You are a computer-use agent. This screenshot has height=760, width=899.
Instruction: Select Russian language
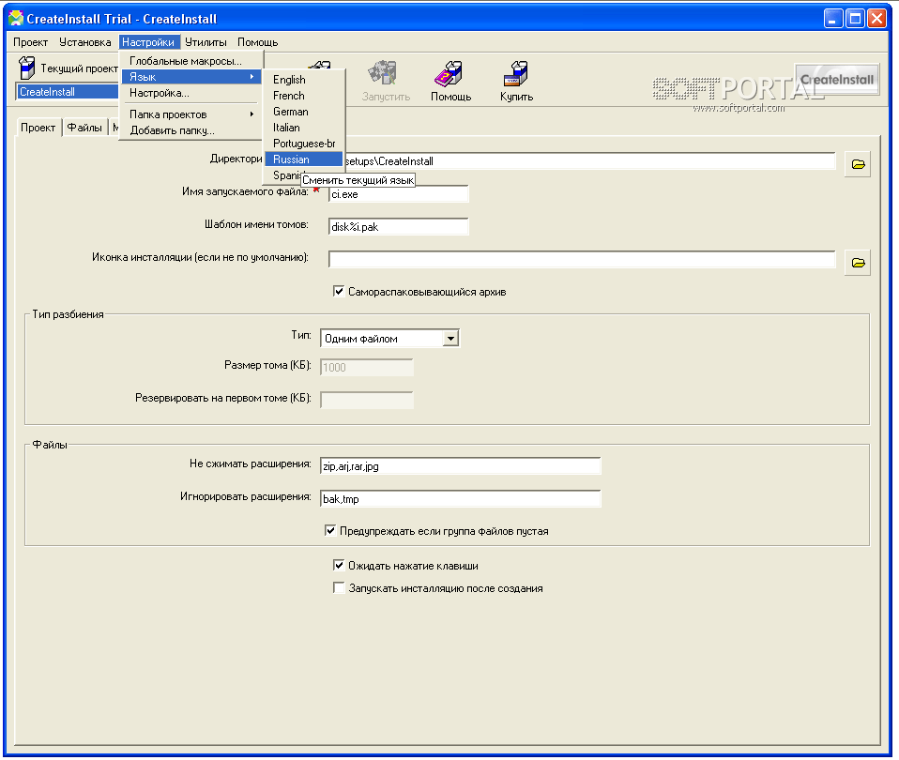(x=304, y=160)
